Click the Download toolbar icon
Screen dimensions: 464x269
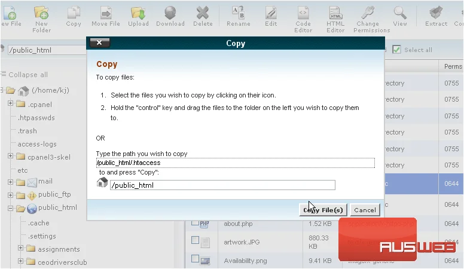(x=170, y=16)
